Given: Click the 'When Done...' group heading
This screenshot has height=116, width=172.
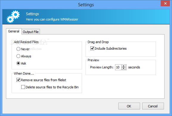Looking at the screenshot, I should point(24,73).
